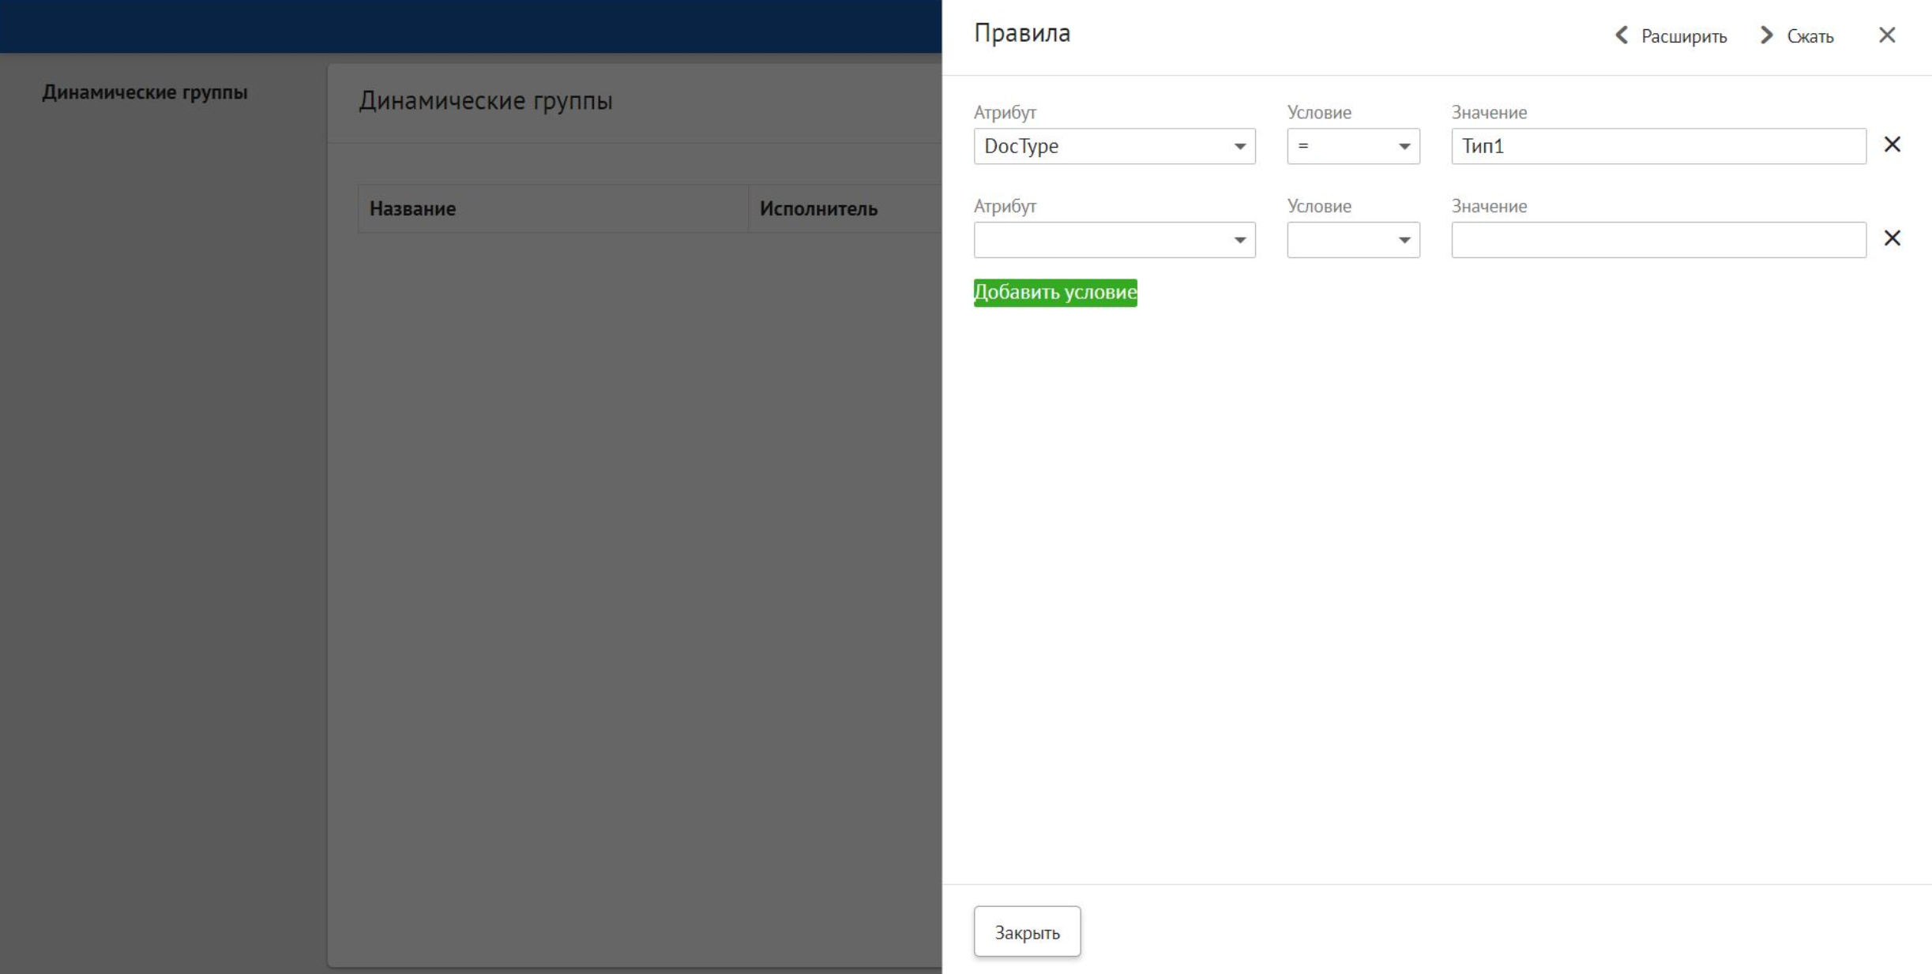Click the arrow icon next to the equals condition
1932x974 pixels.
(1404, 146)
